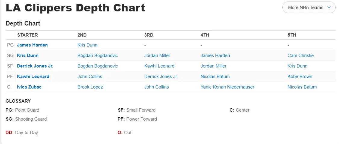The image size is (339, 147).
Task: Click the chevron in More NBA Teams
Action: [329, 7]
